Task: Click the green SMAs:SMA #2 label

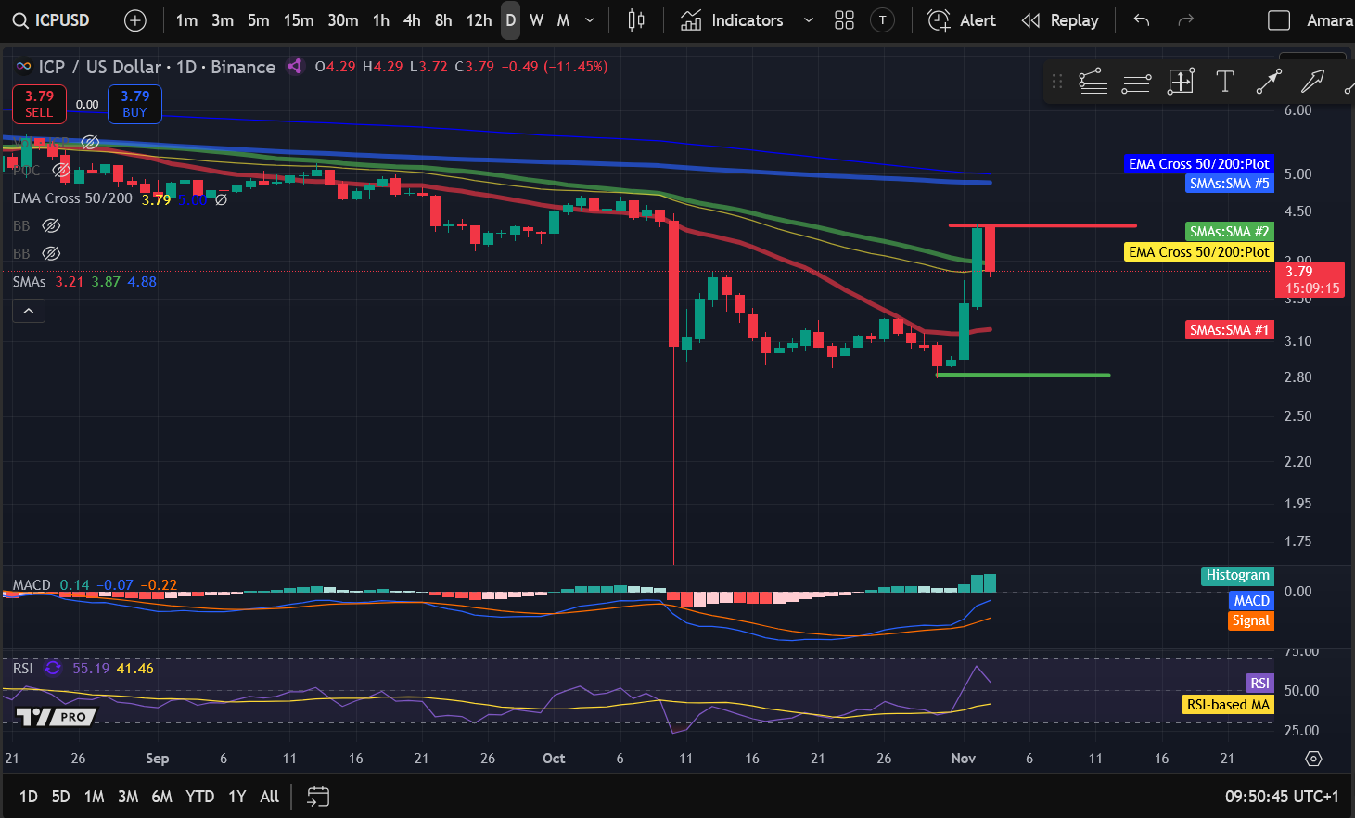Action: (x=1229, y=231)
